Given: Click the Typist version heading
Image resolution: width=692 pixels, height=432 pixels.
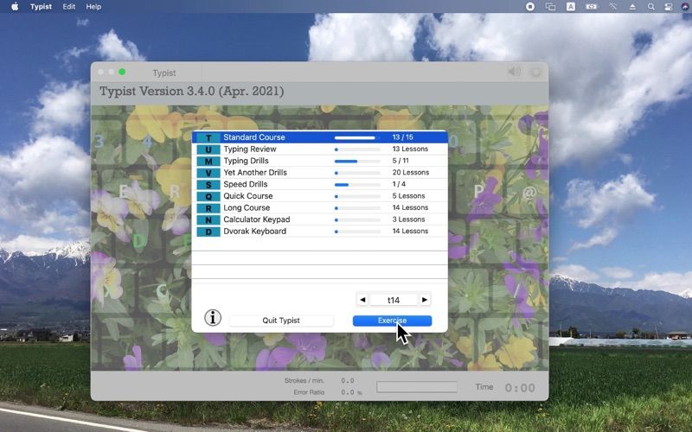Looking at the screenshot, I should point(191,92).
